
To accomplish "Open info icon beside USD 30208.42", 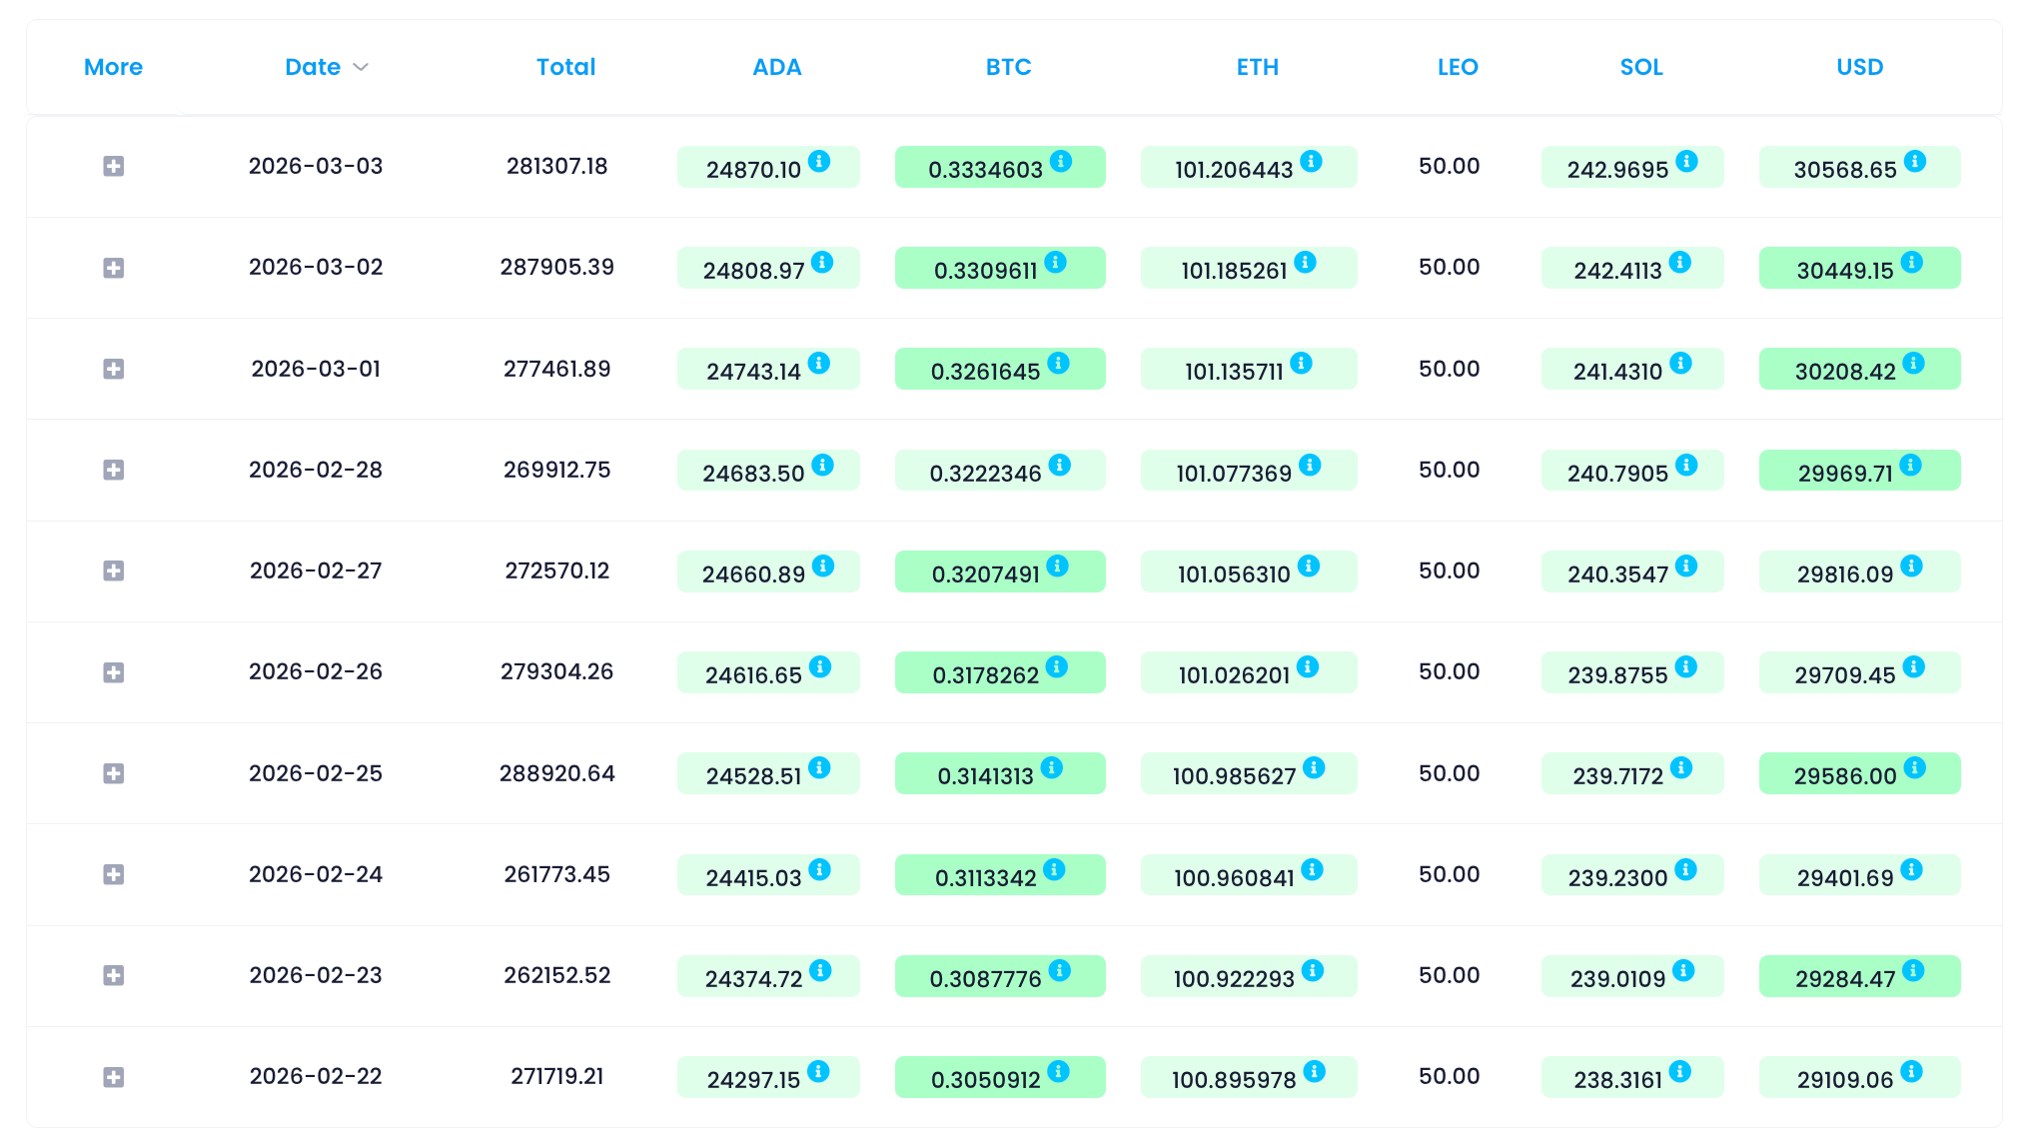I will (1913, 363).
